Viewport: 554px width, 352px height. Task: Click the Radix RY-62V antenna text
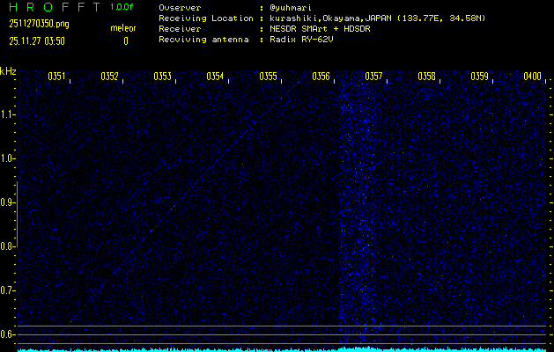tap(301, 40)
